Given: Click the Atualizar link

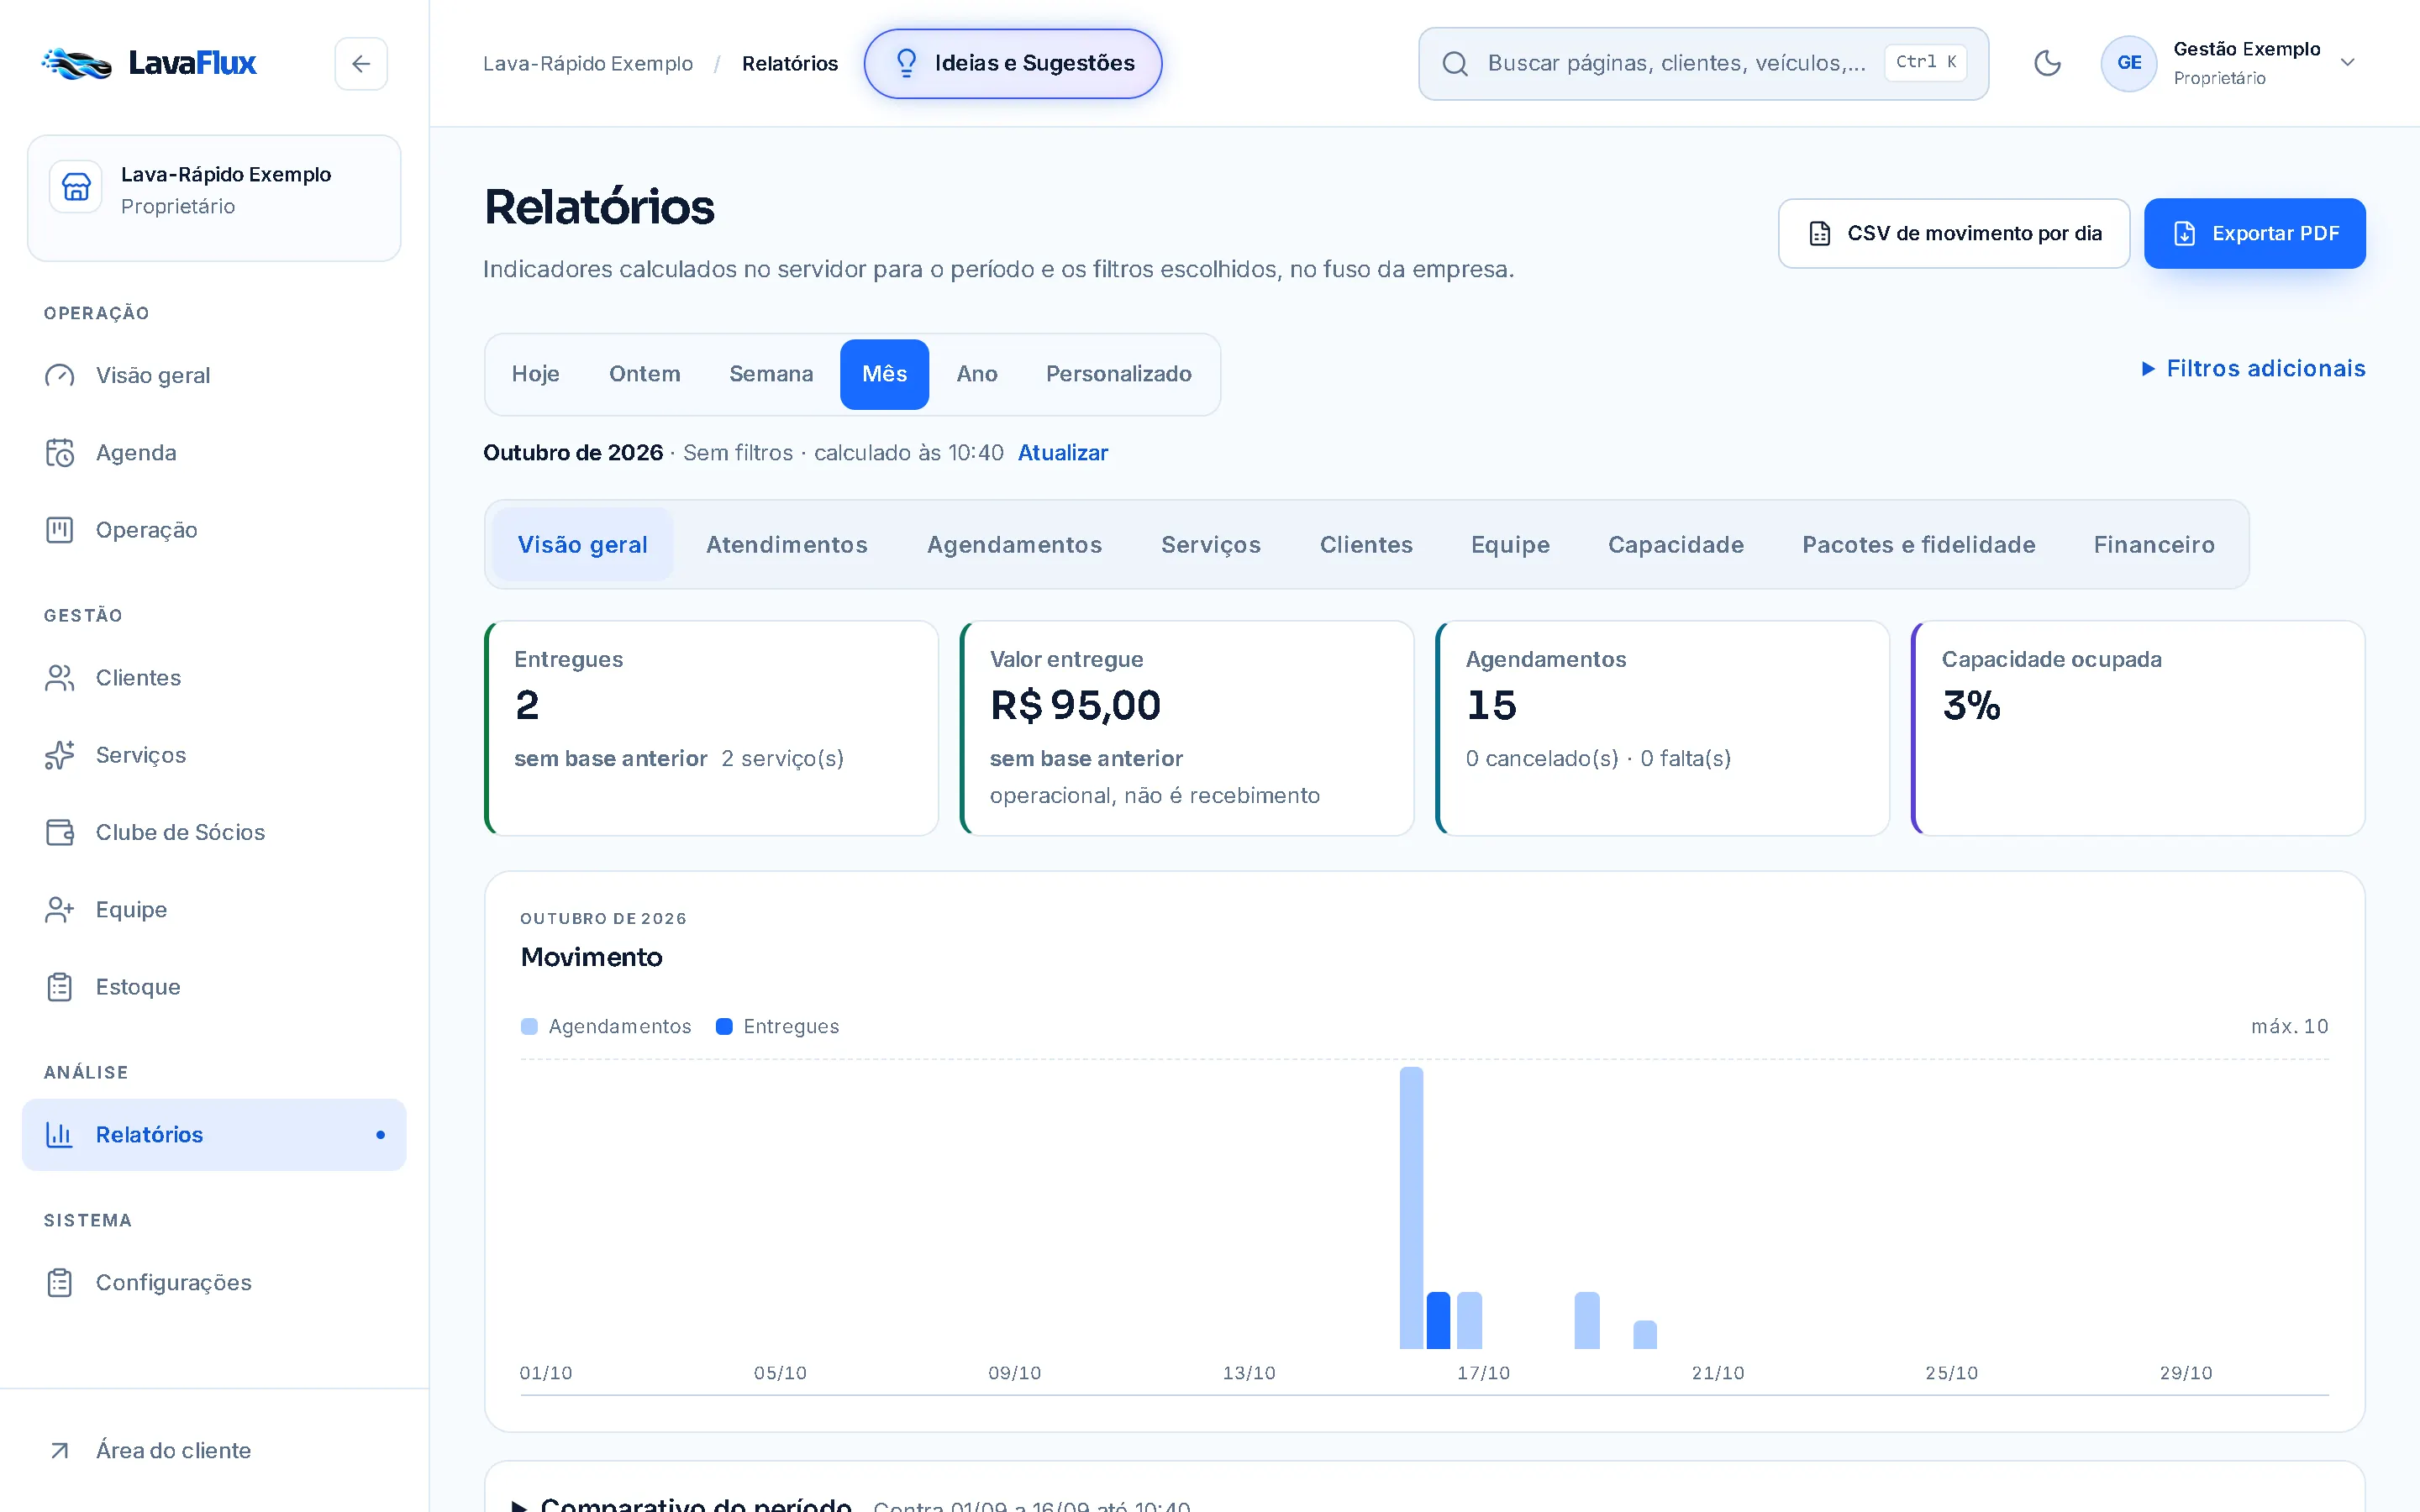Looking at the screenshot, I should click(x=1062, y=453).
